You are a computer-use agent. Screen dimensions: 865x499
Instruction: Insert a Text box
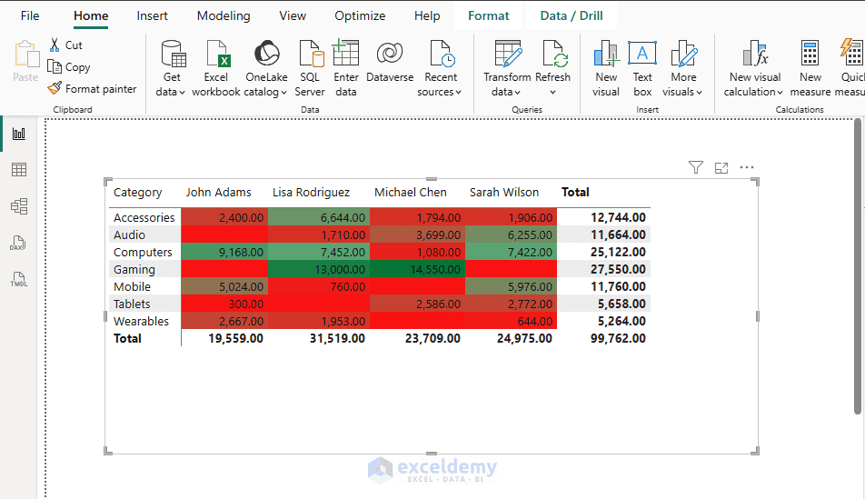pyautogui.click(x=642, y=69)
